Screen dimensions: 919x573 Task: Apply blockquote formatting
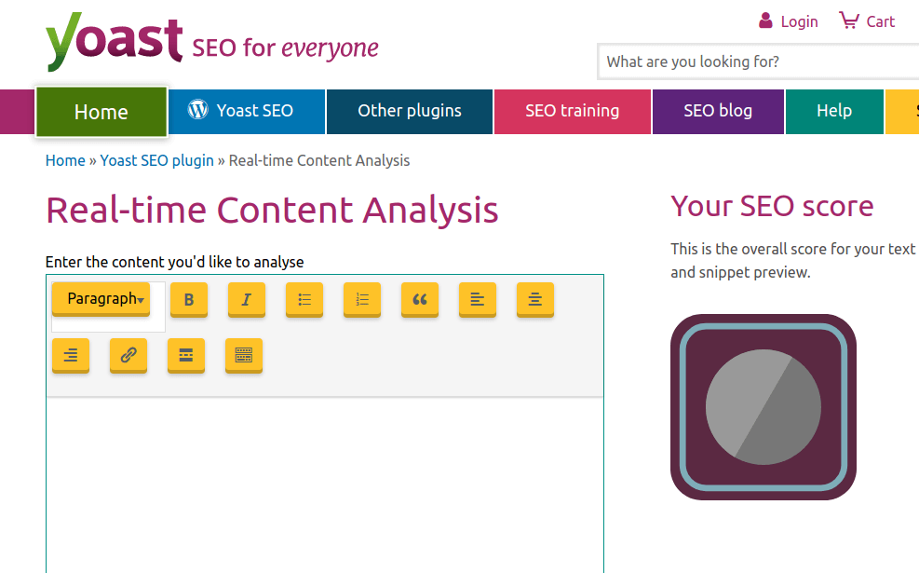coord(420,300)
